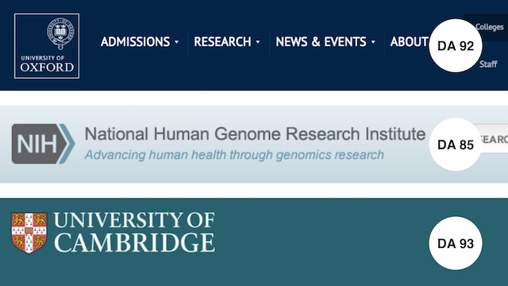Expand the News & Events dropdown arrow

tap(373, 42)
